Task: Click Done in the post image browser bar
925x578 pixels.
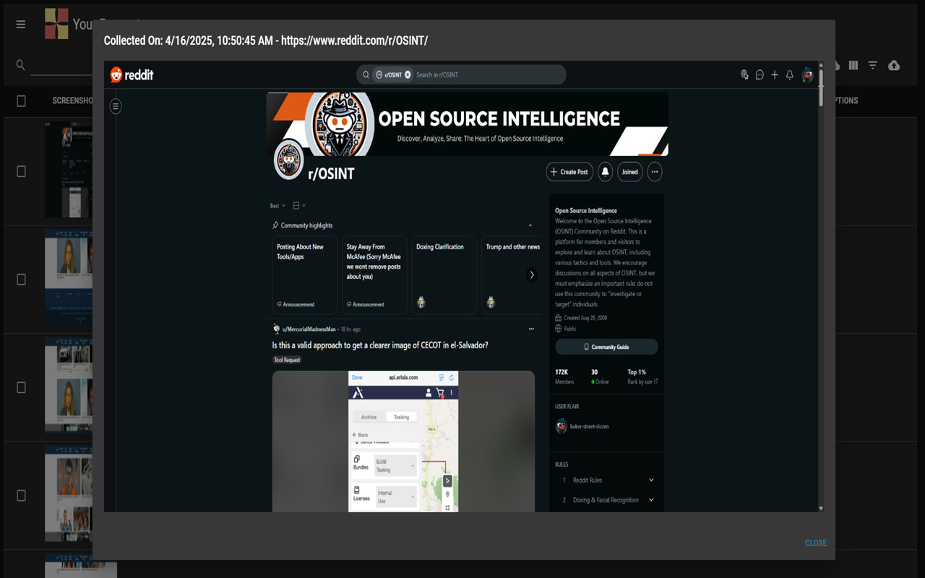Action: point(357,377)
